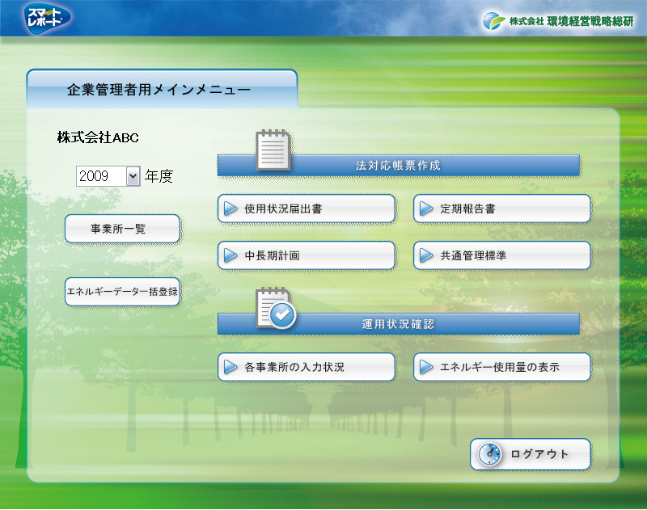Click the arrow icon on 共通管理標準

tap(426, 255)
